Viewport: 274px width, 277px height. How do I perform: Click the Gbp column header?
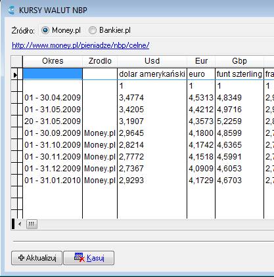coord(239,61)
